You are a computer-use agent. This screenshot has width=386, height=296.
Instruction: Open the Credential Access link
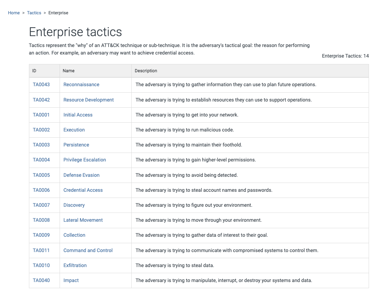coord(83,190)
